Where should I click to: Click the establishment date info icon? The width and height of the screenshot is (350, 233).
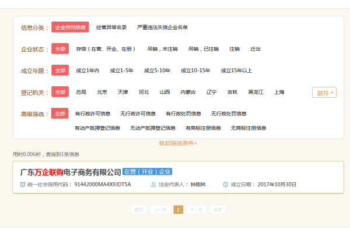coord(225,185)
